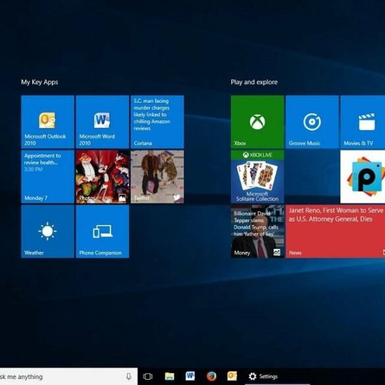
Task: Open Word from the taskbar
Action: [190, 376]
